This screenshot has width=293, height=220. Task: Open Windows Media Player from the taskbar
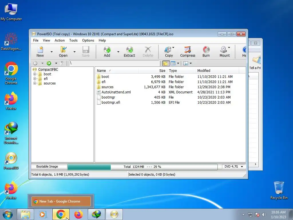[43, 214]
